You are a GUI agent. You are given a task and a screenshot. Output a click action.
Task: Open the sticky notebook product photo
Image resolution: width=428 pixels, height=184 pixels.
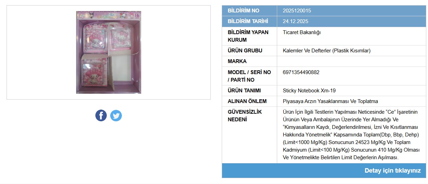108,52
